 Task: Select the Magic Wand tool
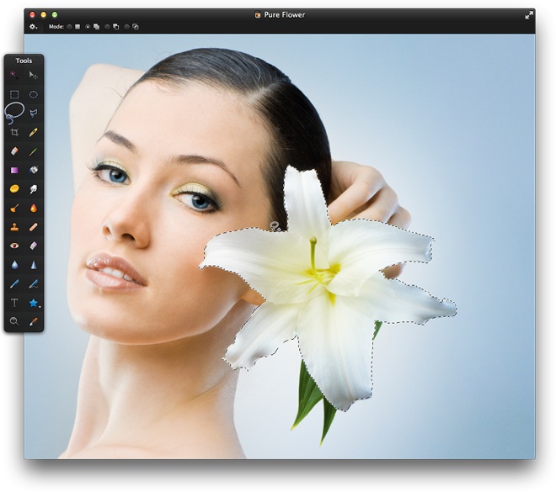click(14, 76)
